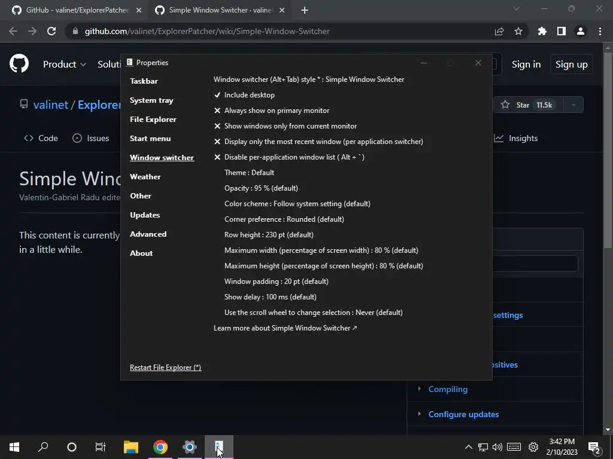
Task: Open About section in Properties
Action: pyautogui.click(x=141, y=253)
